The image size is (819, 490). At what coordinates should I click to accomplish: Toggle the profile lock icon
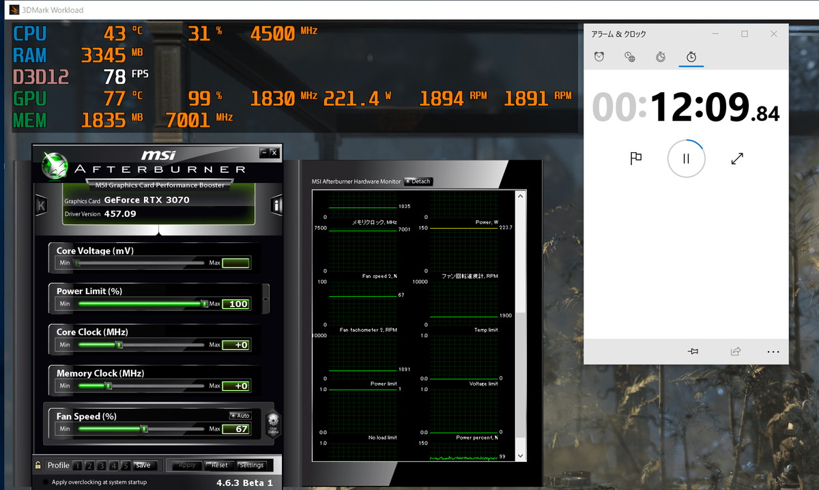38,465
